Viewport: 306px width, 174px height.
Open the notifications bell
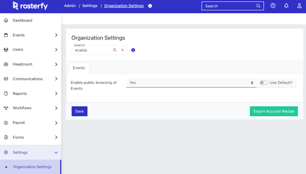point(286,6)
